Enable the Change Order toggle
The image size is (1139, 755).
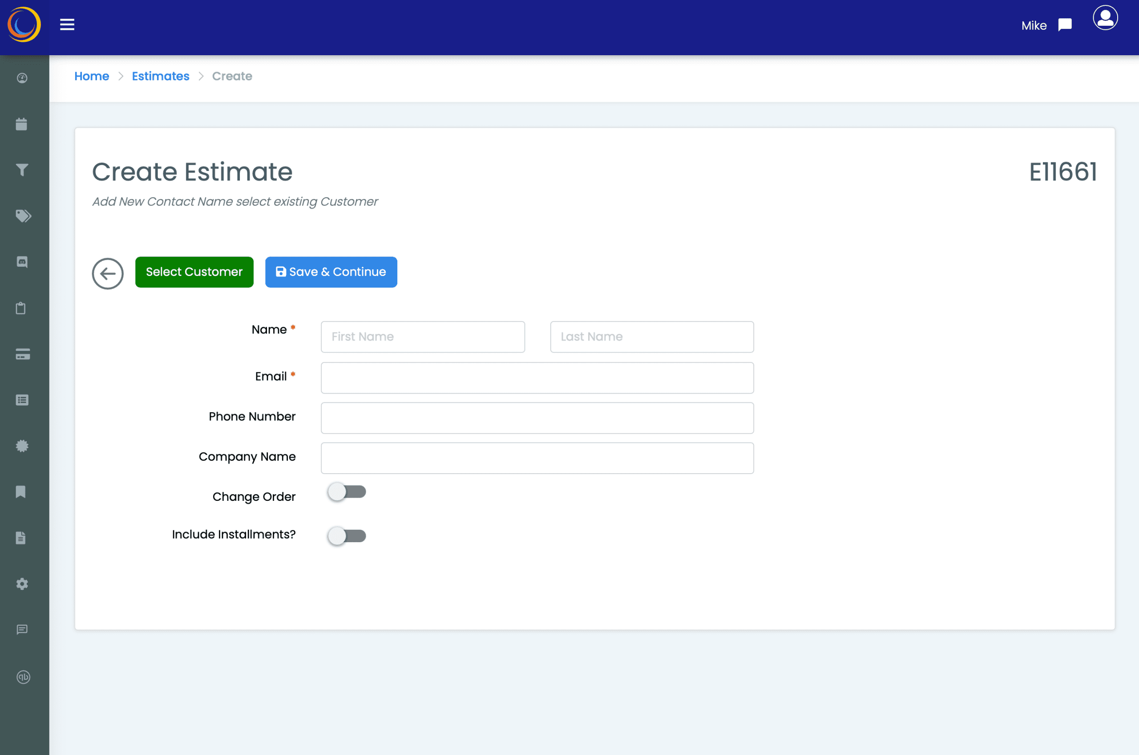[x=347, y=491]
